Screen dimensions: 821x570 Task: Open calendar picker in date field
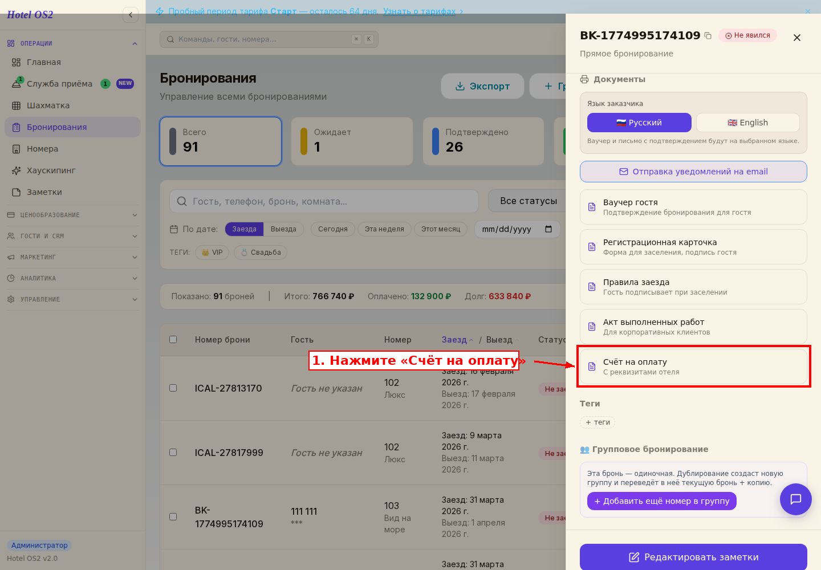coord(548,229)
